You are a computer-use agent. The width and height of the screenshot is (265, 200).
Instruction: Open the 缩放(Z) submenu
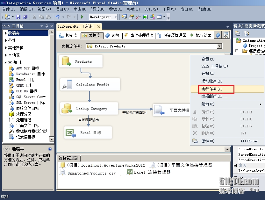[x=227, y=104]
